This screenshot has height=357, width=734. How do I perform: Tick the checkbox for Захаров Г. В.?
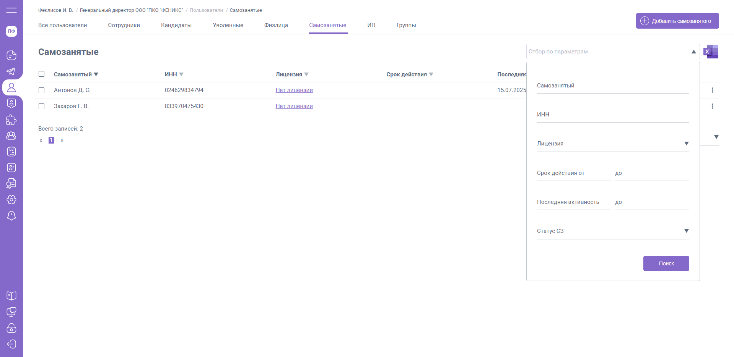coord(42,106)
